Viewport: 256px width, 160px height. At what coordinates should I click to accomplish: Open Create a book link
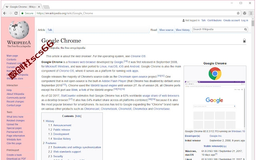[14, 155]
